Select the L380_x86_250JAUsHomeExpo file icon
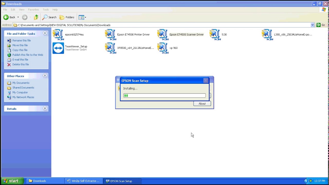The width and height of the screenshot is (329, 185). tap(268, 34)
